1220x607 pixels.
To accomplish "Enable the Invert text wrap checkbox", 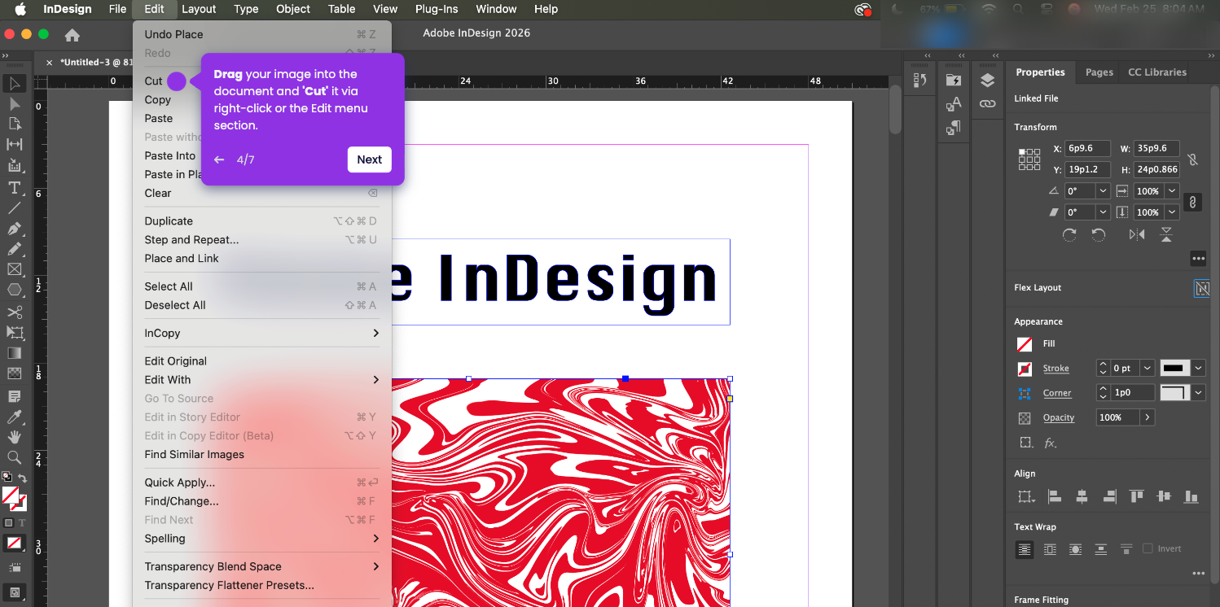I will click(x=1148, y=548).
